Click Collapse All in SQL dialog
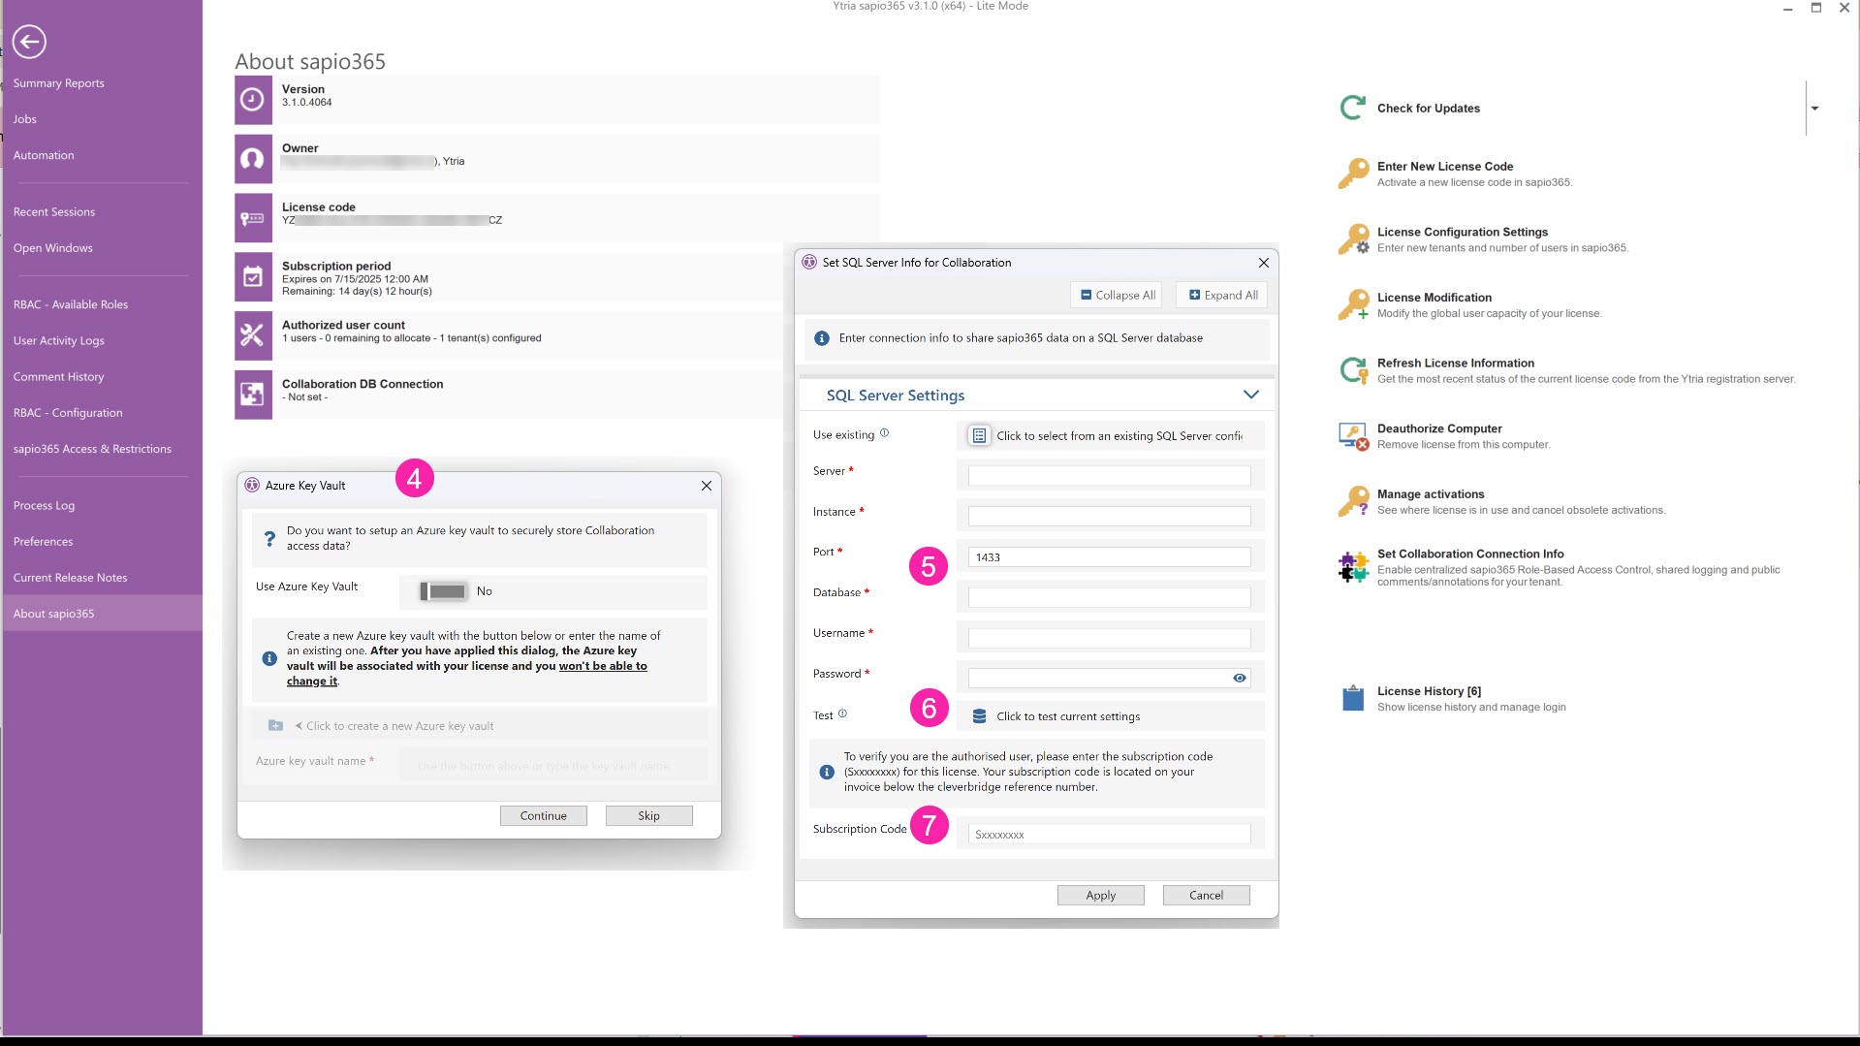The image size is (1860, 1046). point(1118,296)
